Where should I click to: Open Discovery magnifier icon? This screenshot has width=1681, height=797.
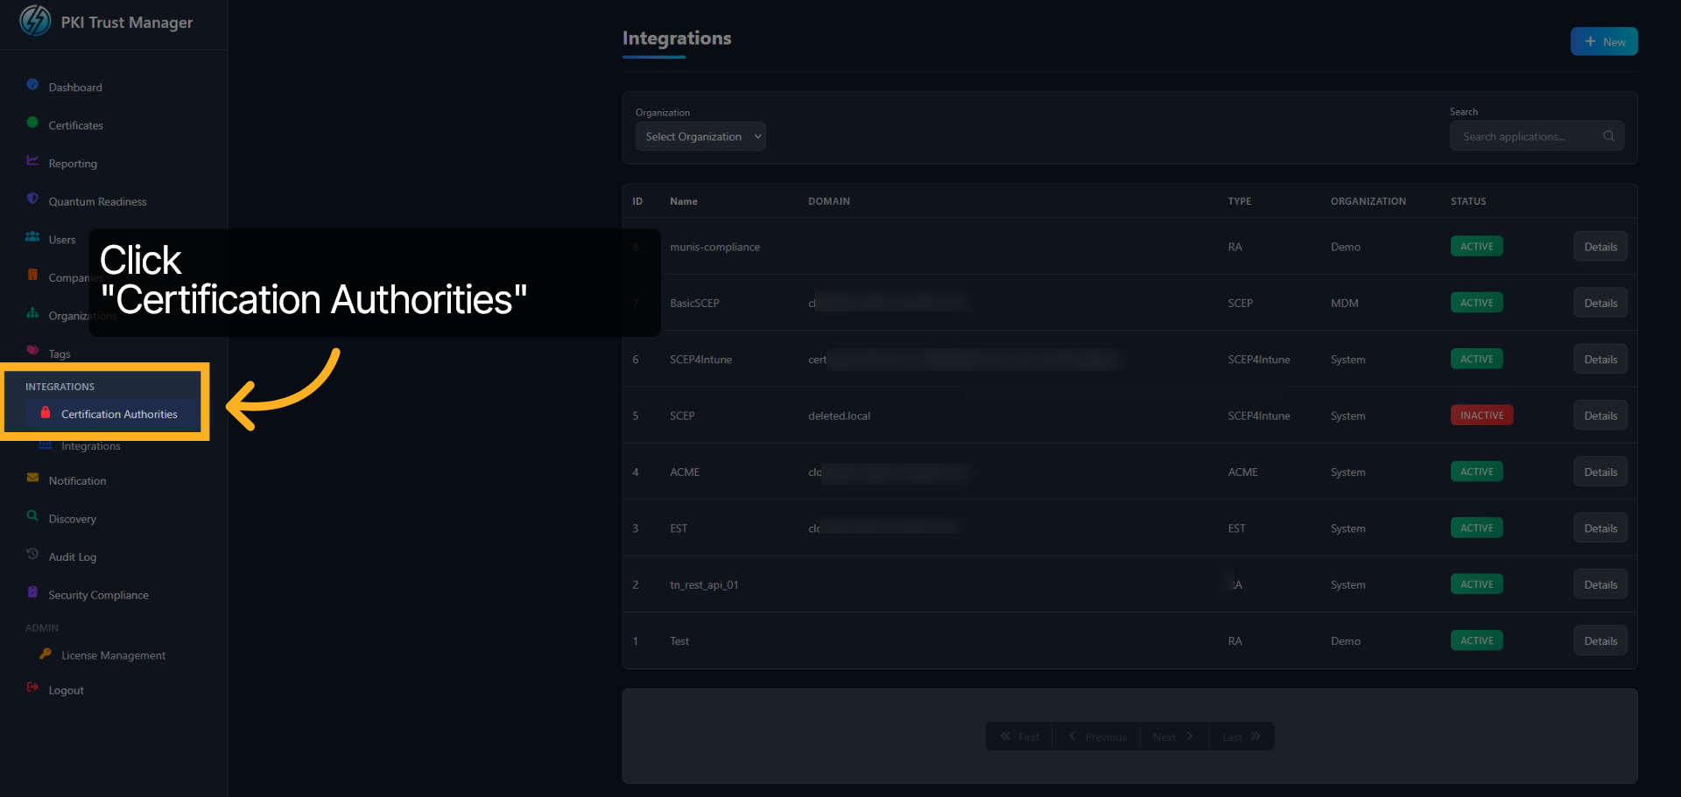click(x=32, y=515)
